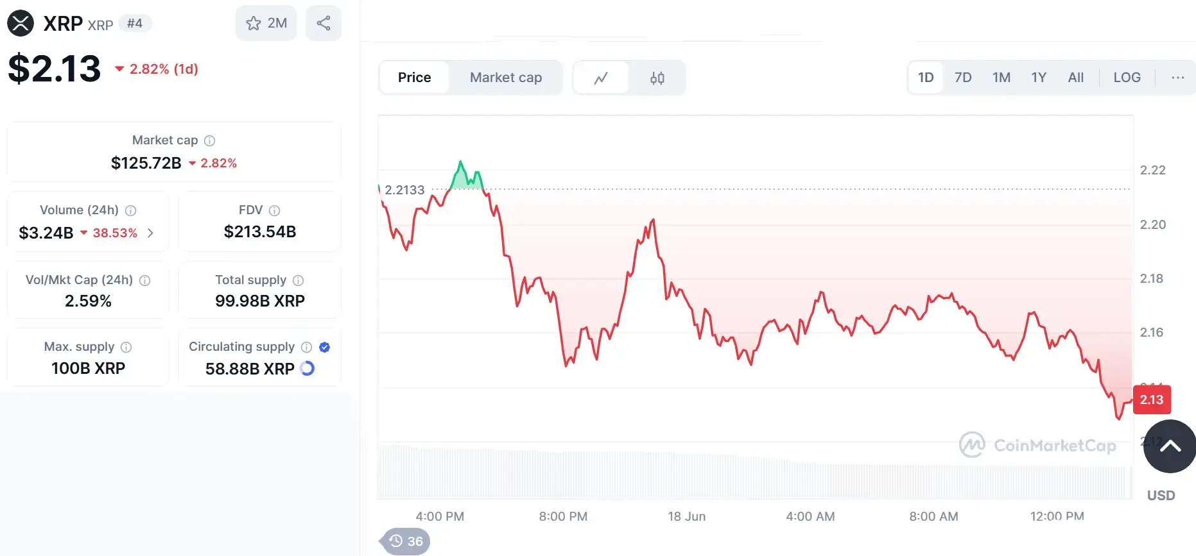Select the 7D time range
This screenshot has height=556, width=1196.
tap(963, 78)
